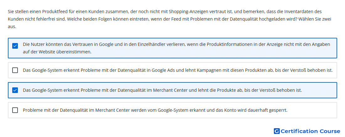Check the 'Konto wird dauerhaft gesperrt' checkbox
Screen dimensions: 345x137
click(x=15, y=110)
